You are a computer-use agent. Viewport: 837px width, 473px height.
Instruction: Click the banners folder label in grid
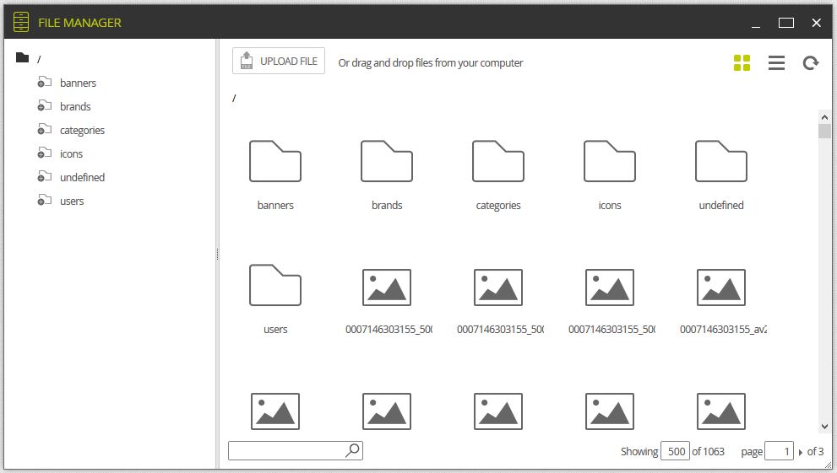tap(275, 205)
